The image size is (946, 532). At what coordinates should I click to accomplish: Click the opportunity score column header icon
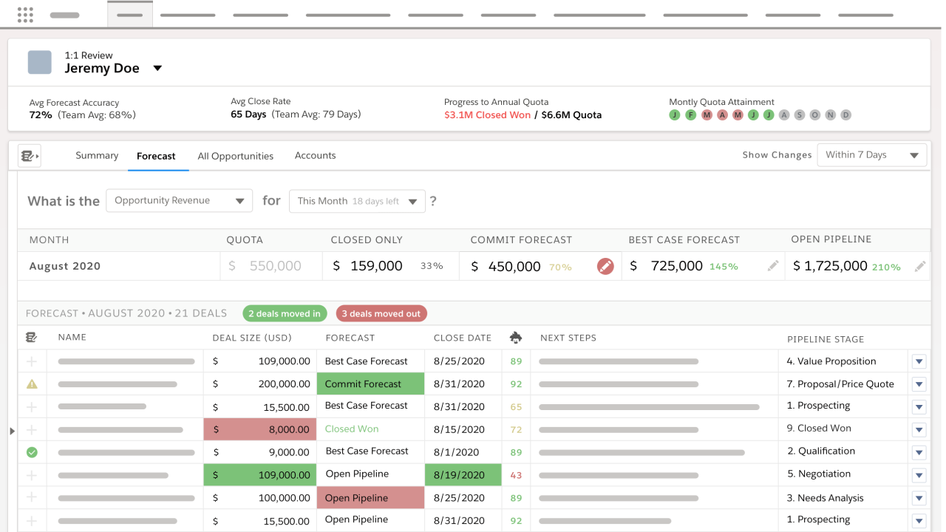pos(516,338)
